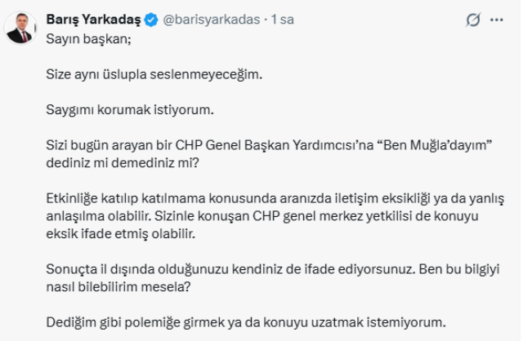Click the 'dediniz mi demediniz mi?' line
The image size is (523, 341).
(x=123, y=163)
